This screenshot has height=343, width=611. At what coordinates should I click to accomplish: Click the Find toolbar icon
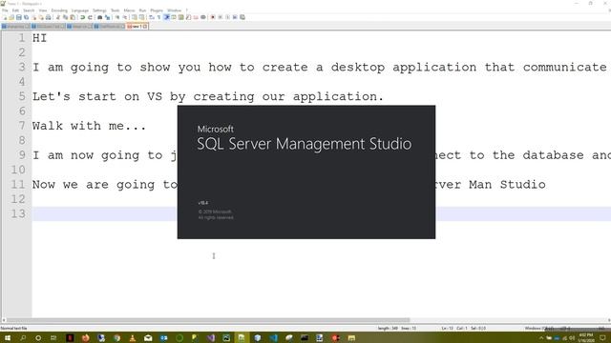[99, 17]
